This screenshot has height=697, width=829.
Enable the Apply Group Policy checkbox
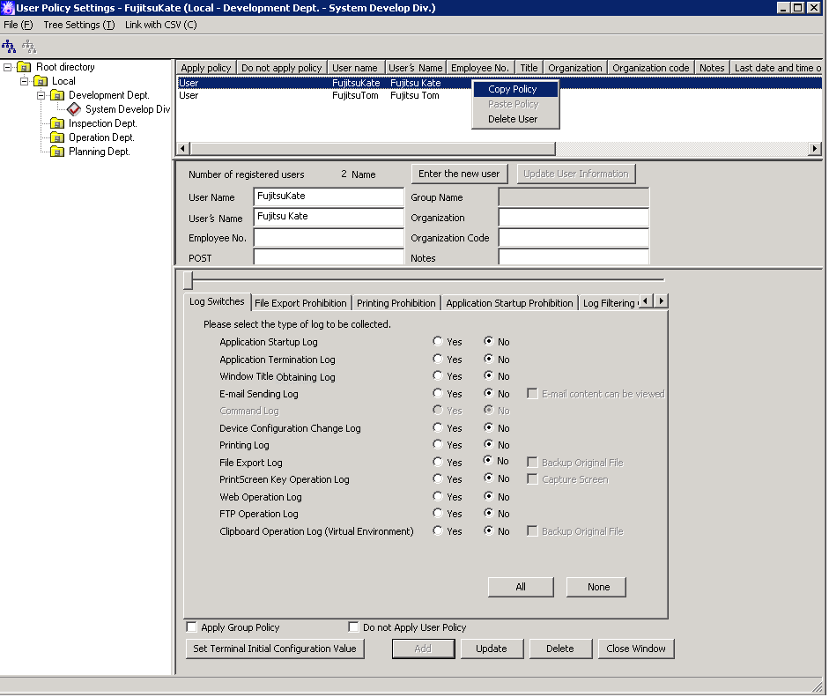click(x=192, y=627)
